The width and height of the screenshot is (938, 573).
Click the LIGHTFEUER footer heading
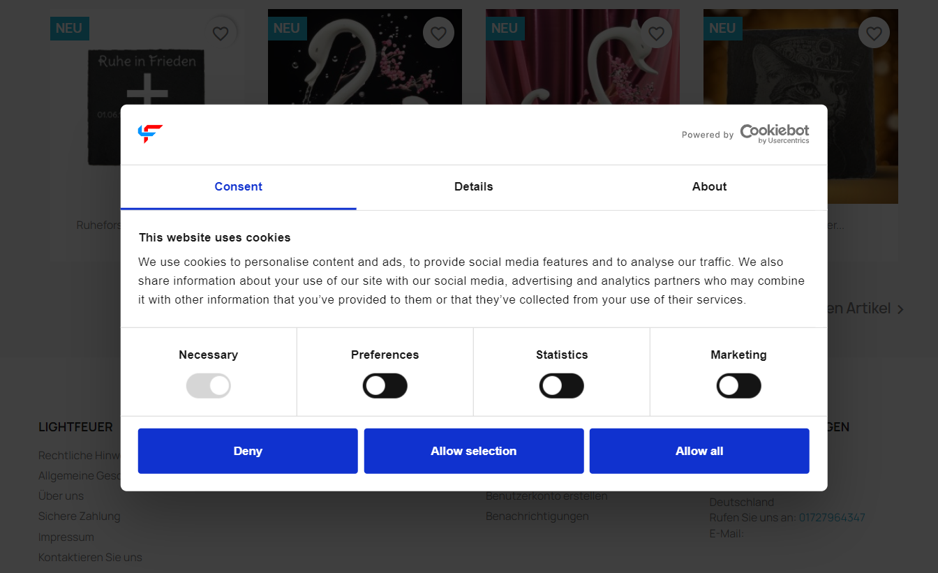tap(75, 427)
